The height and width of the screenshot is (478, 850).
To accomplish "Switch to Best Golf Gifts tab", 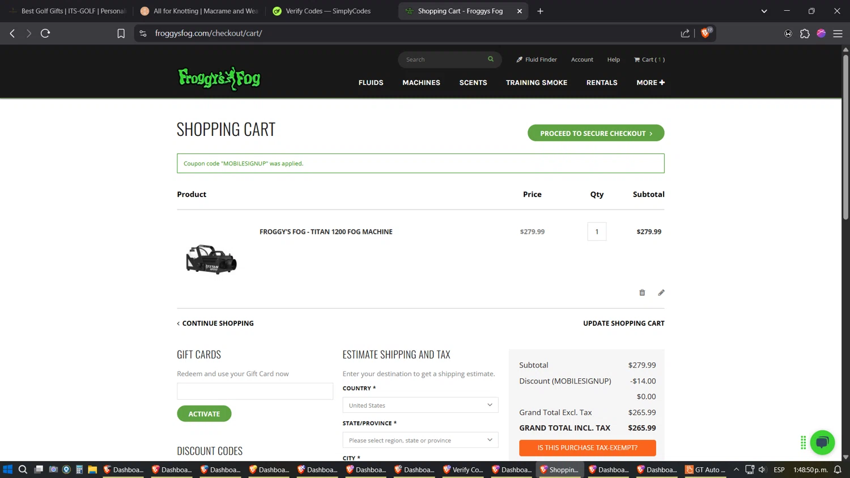I will pos(68,11).
